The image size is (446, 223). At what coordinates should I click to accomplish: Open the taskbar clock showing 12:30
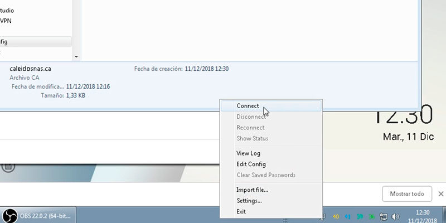click(x=423, y=216)
